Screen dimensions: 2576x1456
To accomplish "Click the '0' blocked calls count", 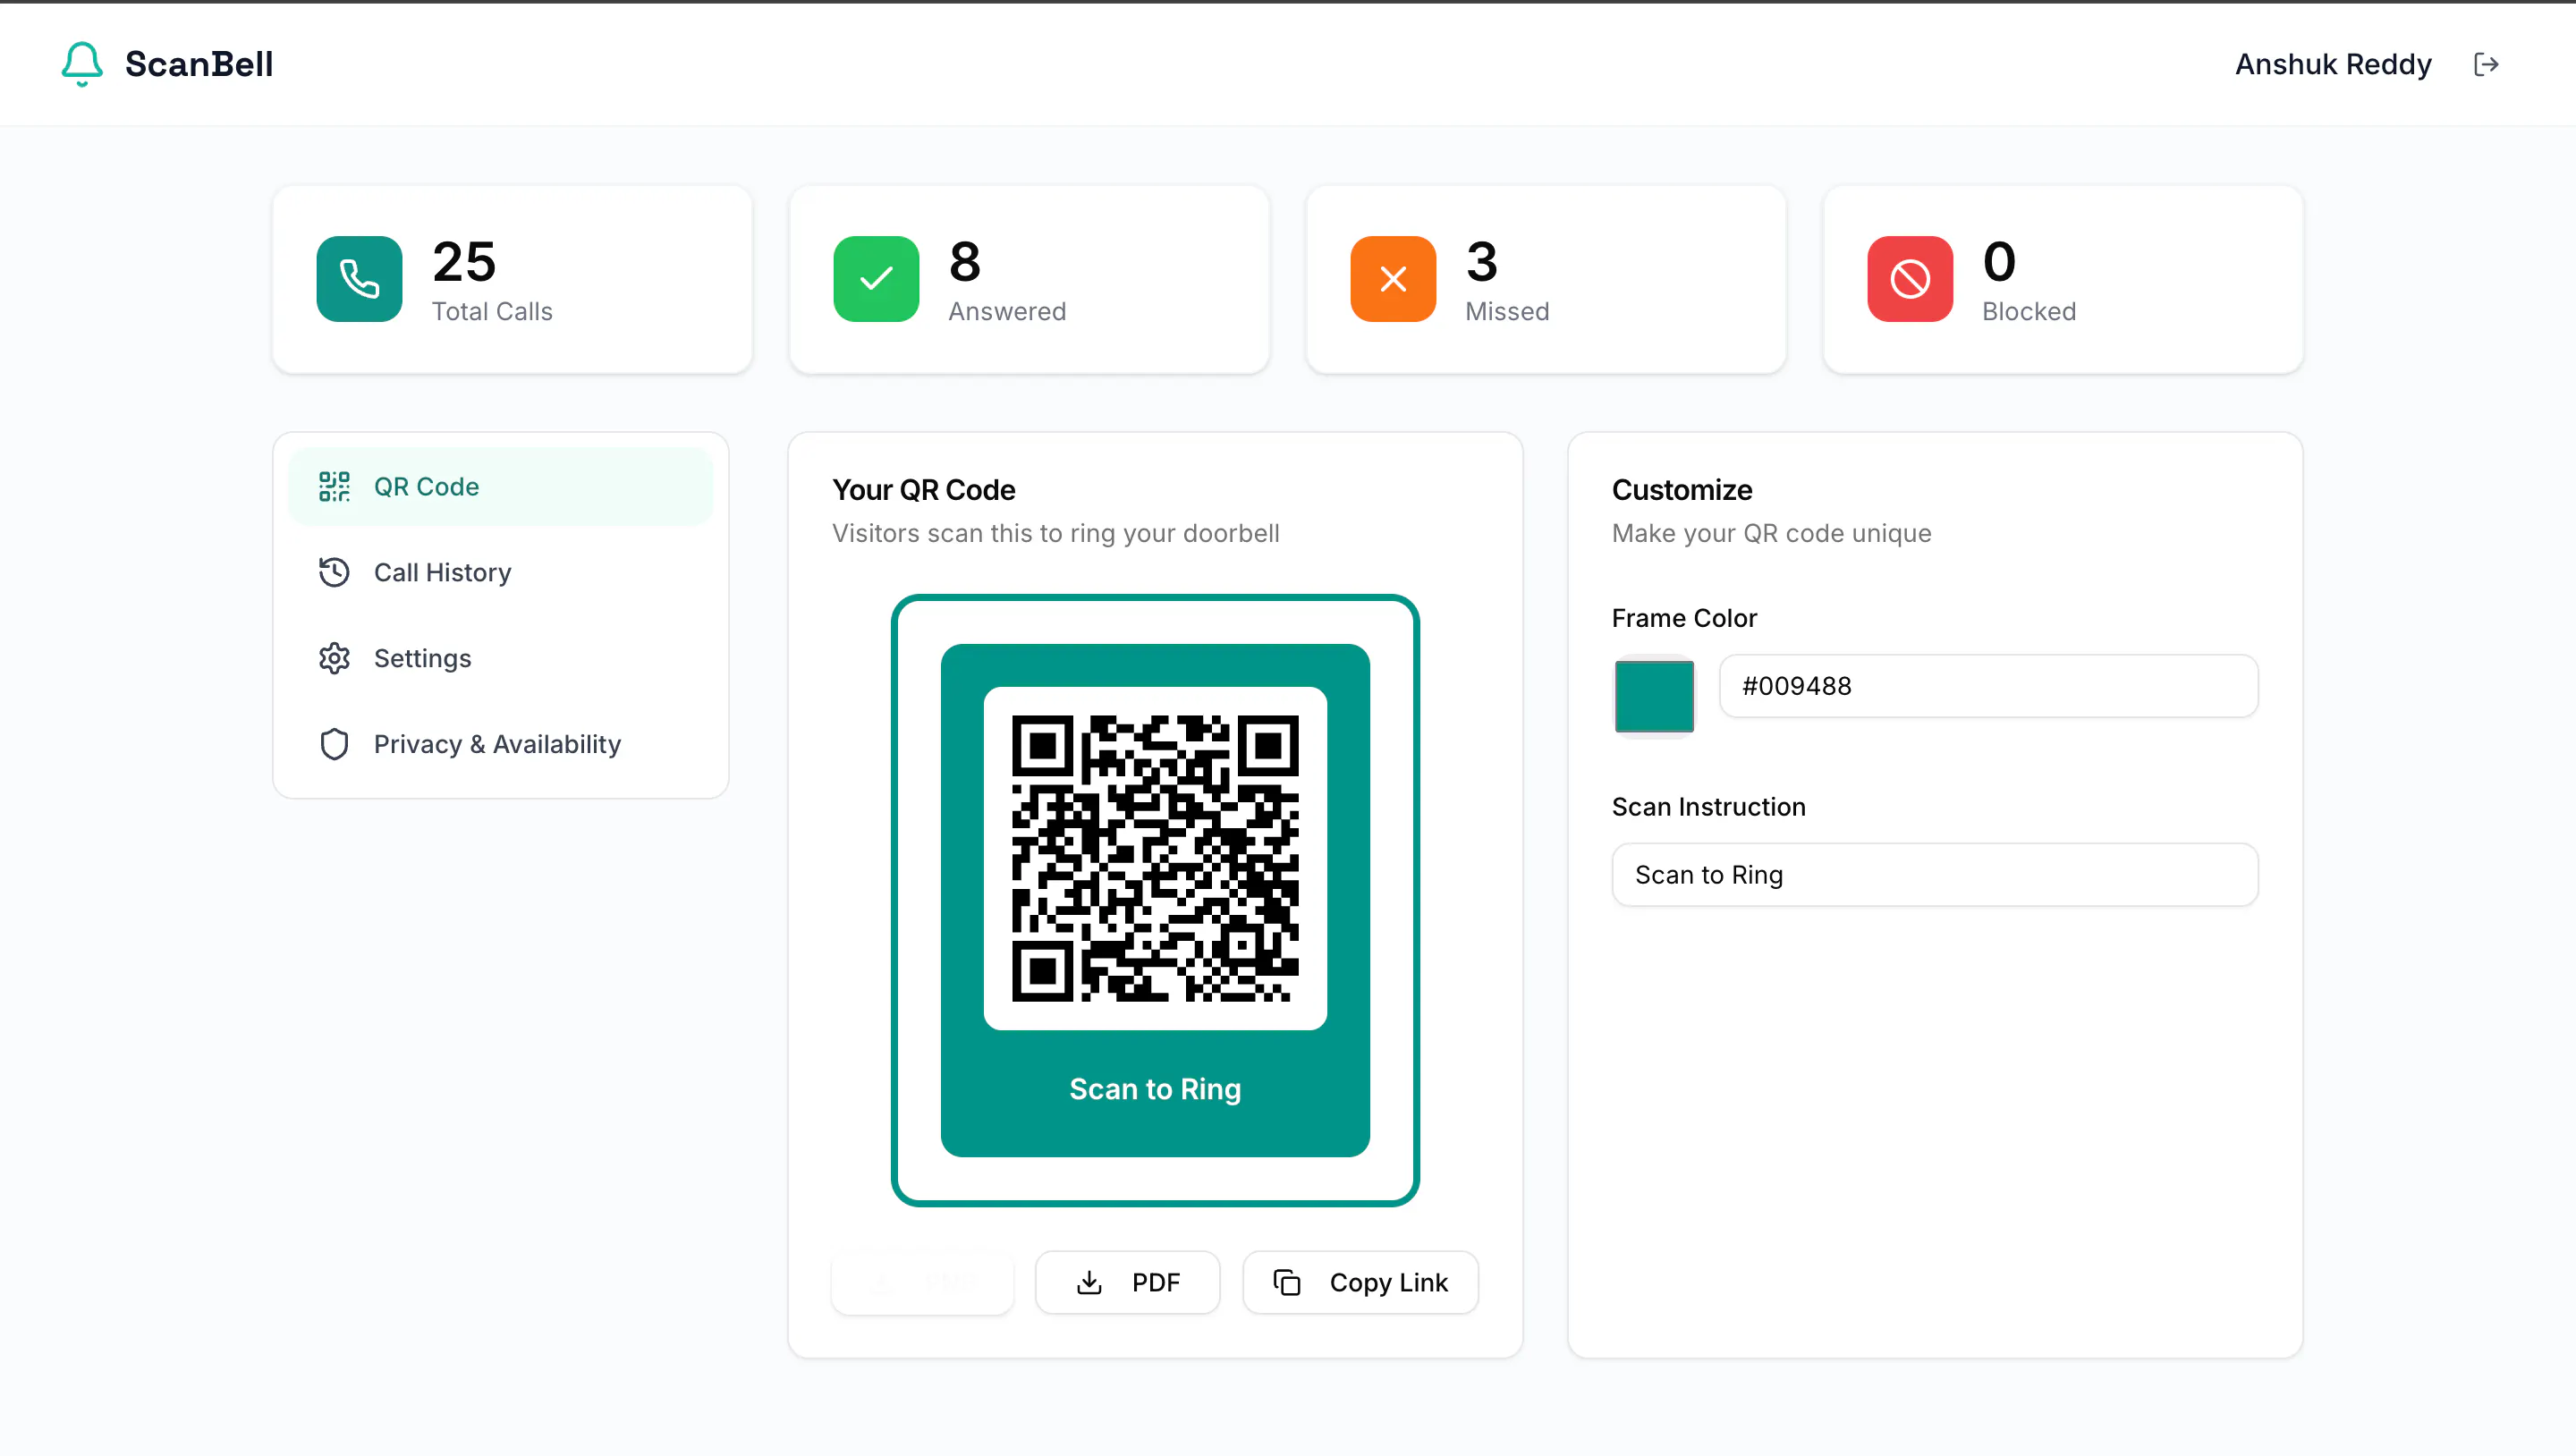I will [x=1999, y=262].
